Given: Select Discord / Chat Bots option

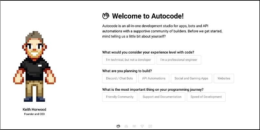Looking at the screenshot, I should (x=119, y=78).
